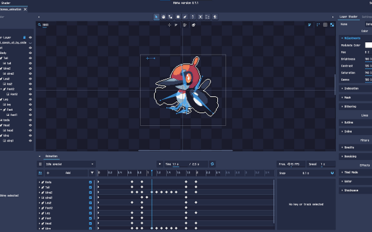Toggle visibility of the Head layer
Screen dimensions: 372x232
click(x=30, y=125)
